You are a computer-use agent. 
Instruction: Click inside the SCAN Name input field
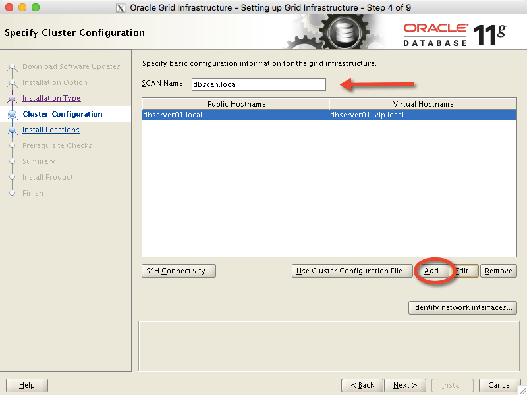pyautogui.click(x=258, y=84)
